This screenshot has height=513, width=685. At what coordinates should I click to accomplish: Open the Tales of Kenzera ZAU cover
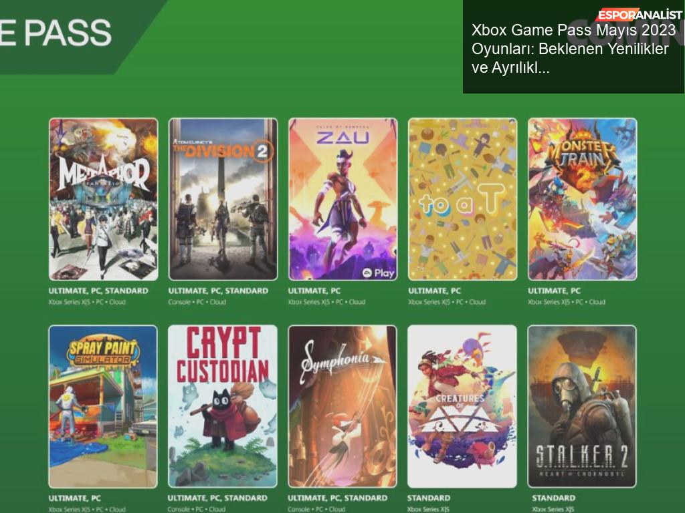(x=343, y=199)
